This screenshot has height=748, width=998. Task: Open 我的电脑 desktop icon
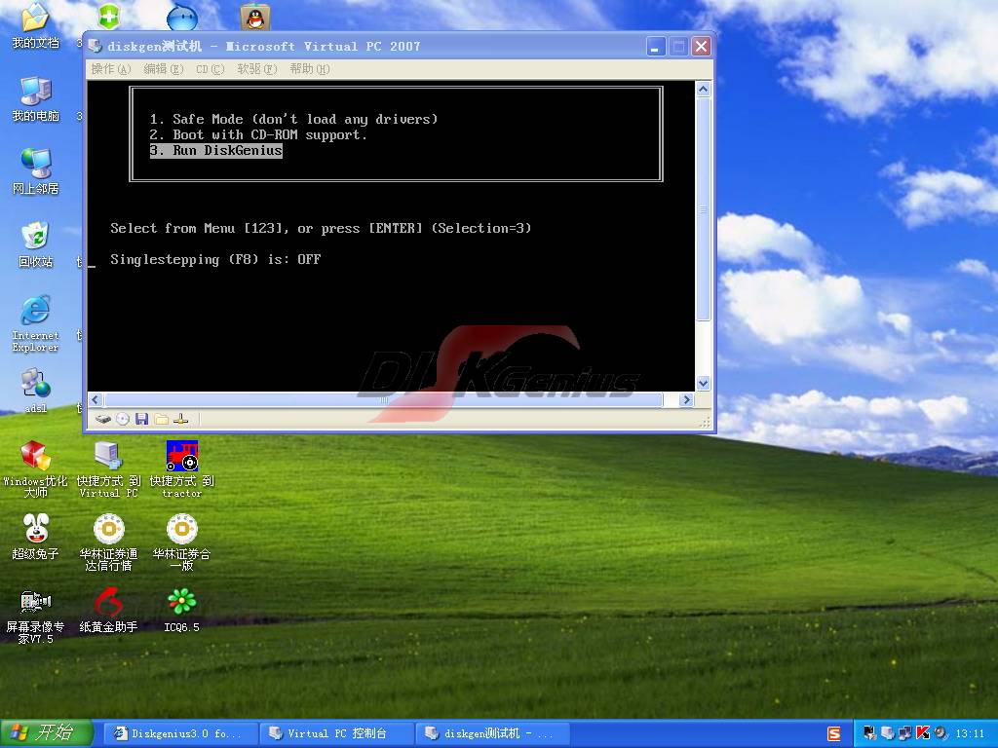coord(36,99)
